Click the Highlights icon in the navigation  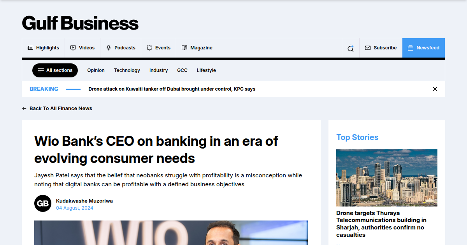pos(30,47)
